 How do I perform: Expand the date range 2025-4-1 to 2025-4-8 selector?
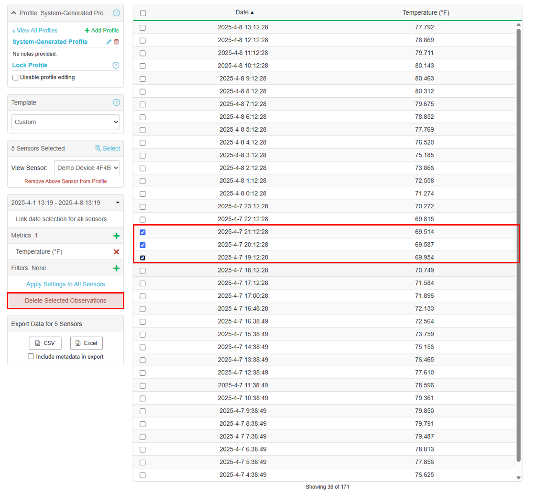[x=66, y=203]
